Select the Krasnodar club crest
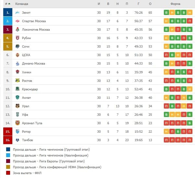Viewport: 195px width, 178px height. click(18, 89)
